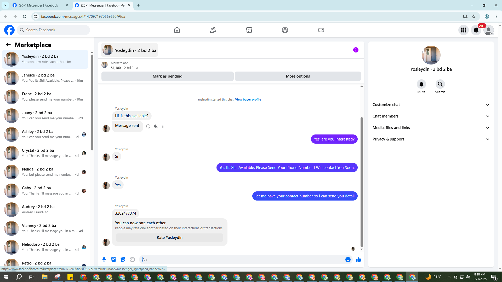
Task: Open the notifications bell
Action: click(476, 30)
